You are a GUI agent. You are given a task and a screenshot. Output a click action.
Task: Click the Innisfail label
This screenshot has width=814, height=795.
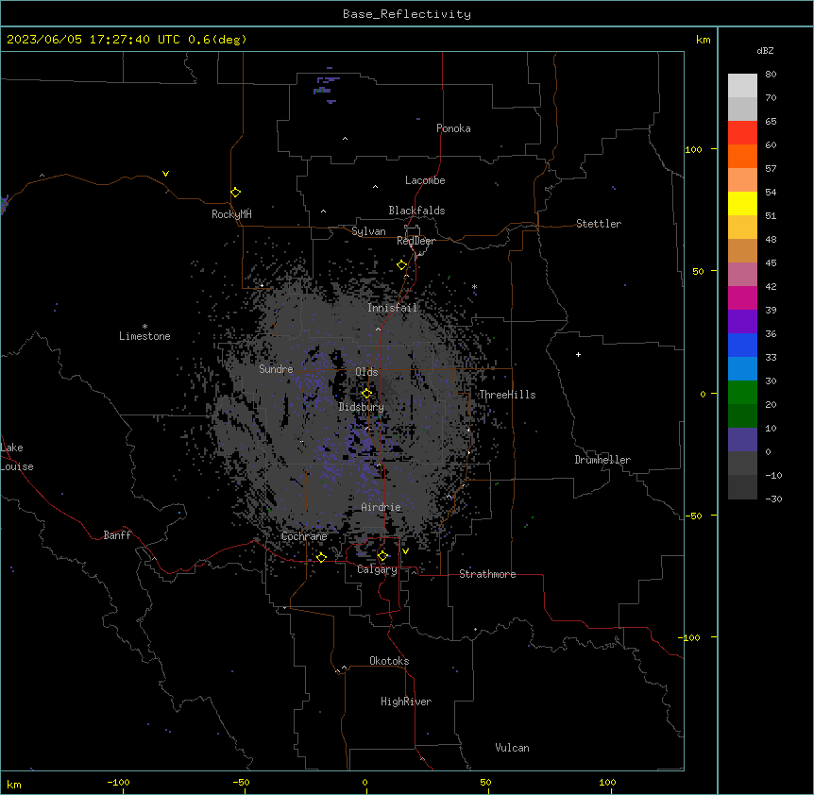(392, 308)
